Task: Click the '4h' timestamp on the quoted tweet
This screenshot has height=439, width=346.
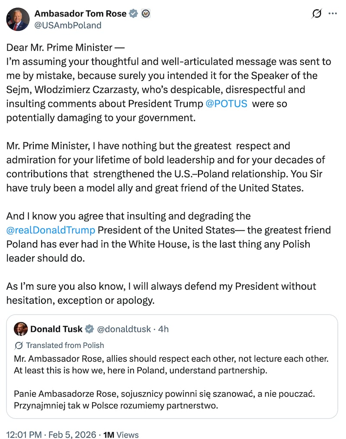Action: point(162,329)
